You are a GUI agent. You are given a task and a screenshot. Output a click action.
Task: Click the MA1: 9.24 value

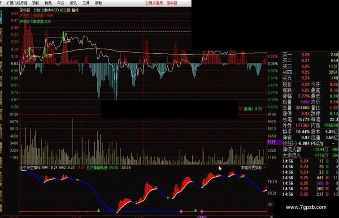pos(50,167)
